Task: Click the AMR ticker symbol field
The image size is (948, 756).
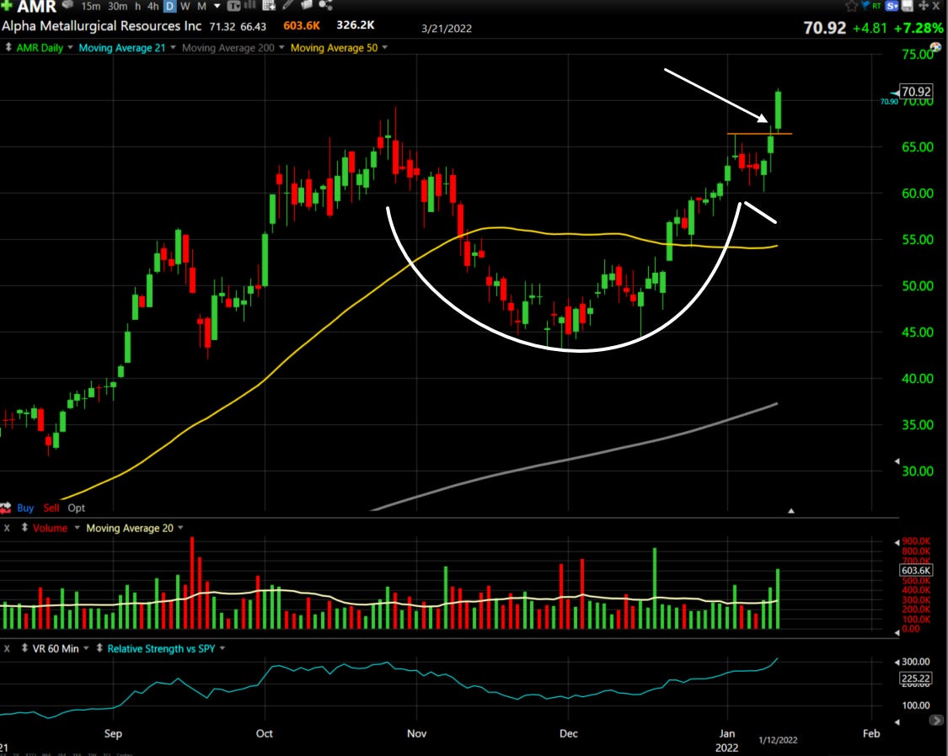Action: pos(37,7)
